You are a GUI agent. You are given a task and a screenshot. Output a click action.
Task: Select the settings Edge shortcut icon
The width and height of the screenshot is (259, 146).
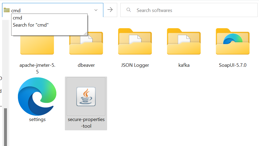37,97
